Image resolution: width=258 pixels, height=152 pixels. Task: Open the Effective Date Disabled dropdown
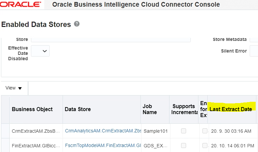(x=40, y=51)
